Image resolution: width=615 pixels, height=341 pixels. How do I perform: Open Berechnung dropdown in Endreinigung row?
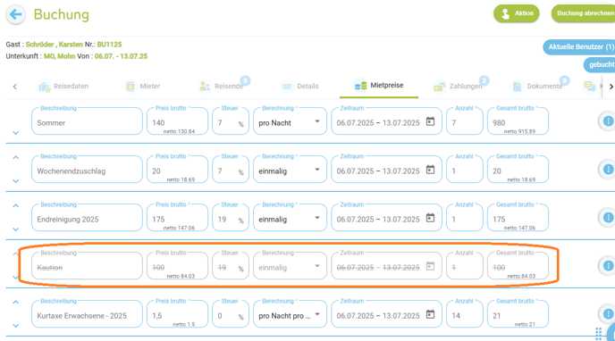290,218
